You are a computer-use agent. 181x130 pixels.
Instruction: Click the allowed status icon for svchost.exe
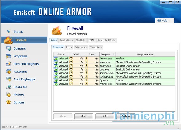pyautogui.click(x=56, y=77)
